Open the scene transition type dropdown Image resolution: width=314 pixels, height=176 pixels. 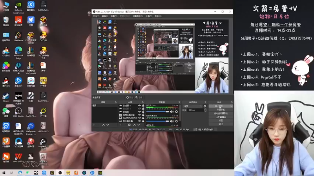(192, 106)
